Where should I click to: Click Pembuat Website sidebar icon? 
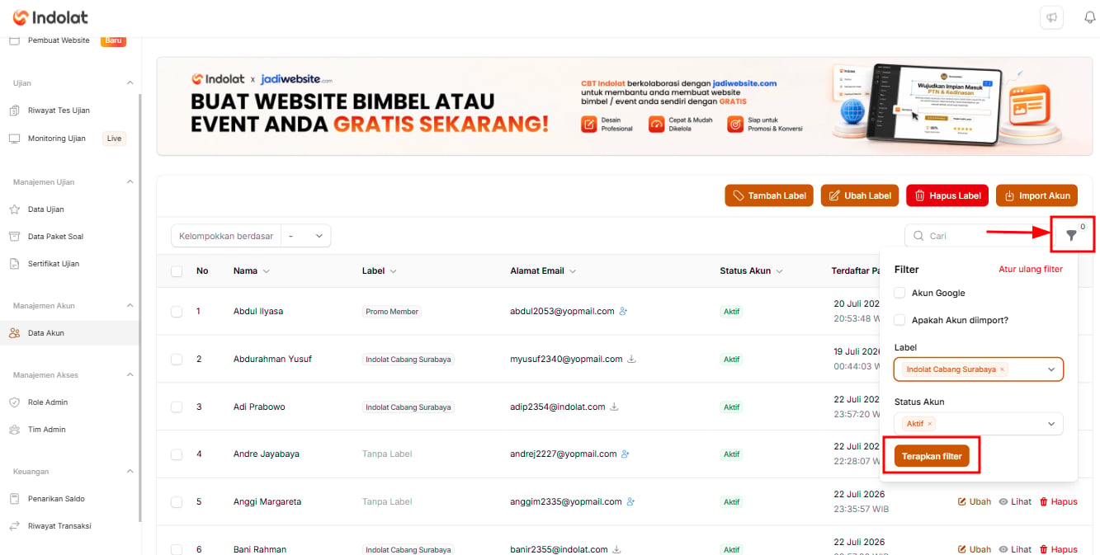click(x=14, y=40)
